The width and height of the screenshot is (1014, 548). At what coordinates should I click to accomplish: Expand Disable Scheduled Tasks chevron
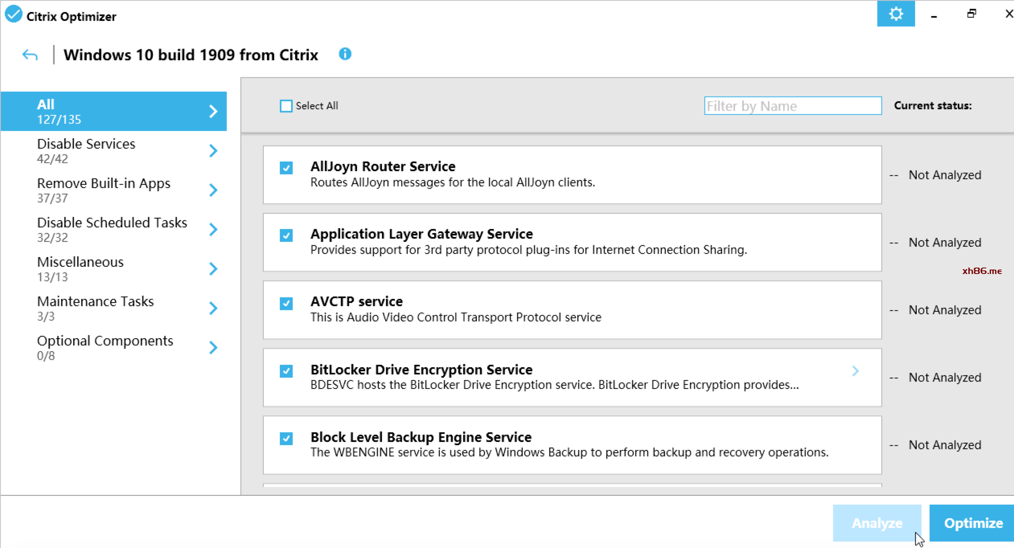pos(213,229)
